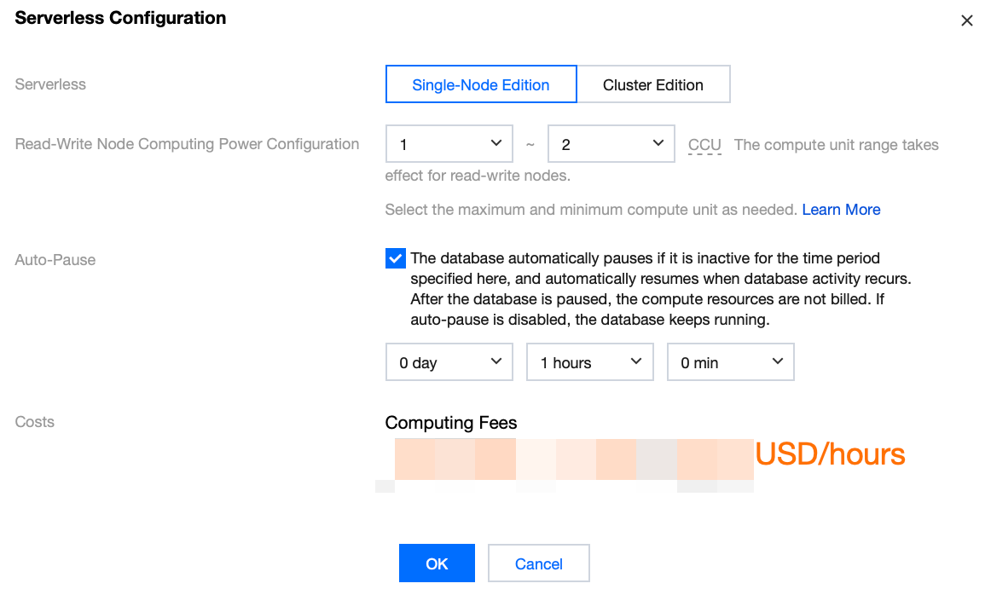The width and height of the screenshot is (991, 595).
Task: Click the chevron arrow in the minimum CCU selector
Action: (x=496, y=143)
